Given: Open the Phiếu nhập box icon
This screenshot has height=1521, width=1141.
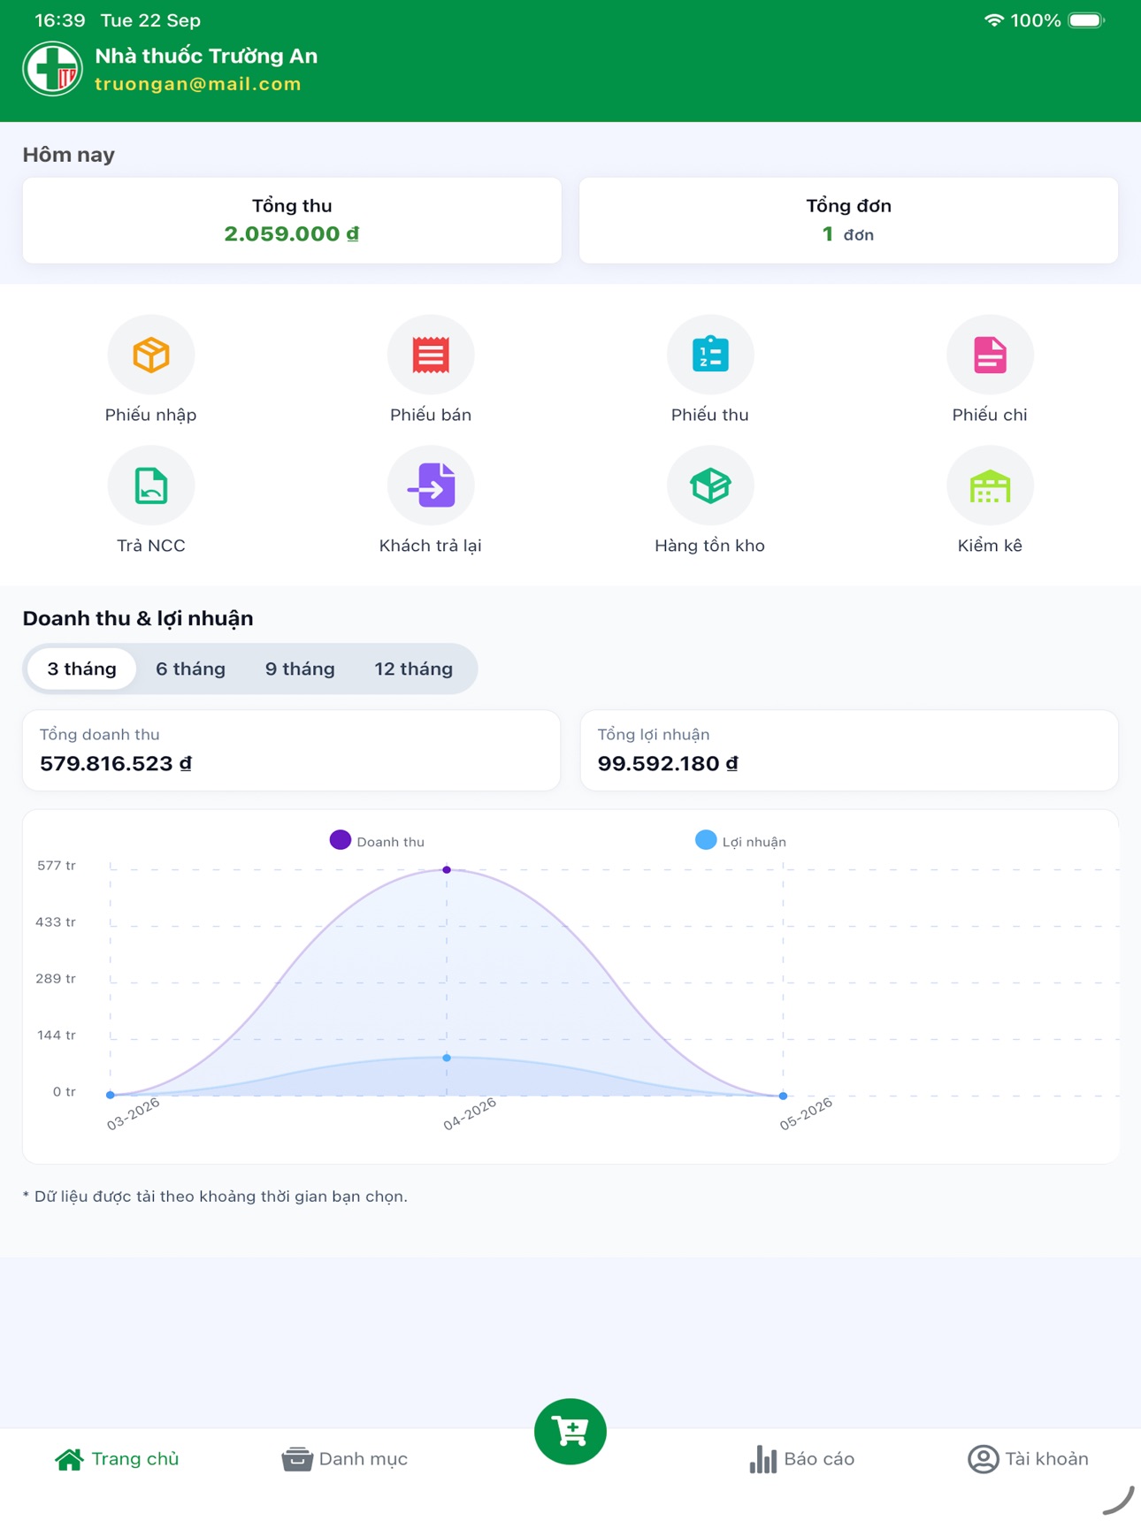Looking at the screenshot, I should 151,355.
